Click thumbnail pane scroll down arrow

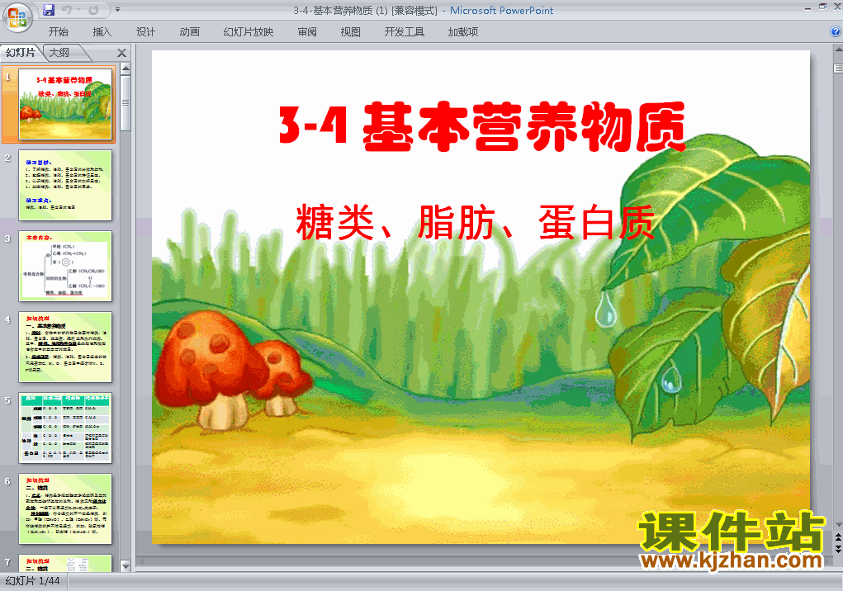click(x=126, y=566)
